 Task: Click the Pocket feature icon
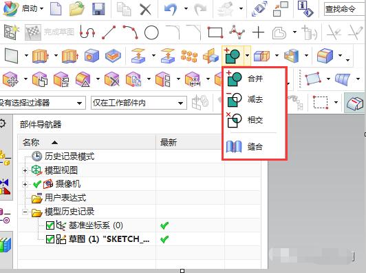(x=113, y=56)
